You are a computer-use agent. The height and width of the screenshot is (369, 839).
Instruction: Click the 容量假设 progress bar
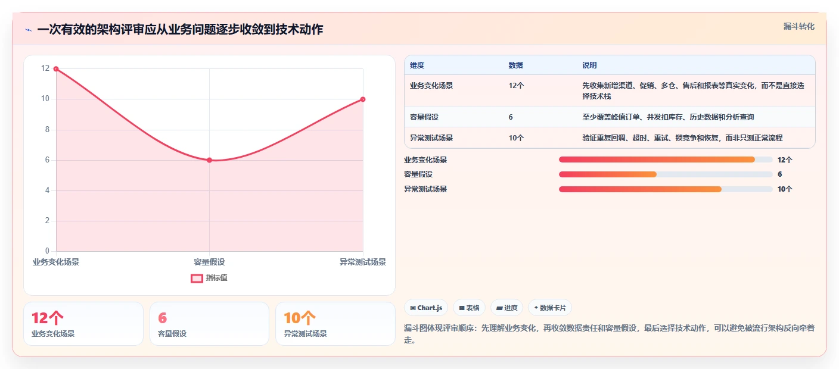point(666,174)
